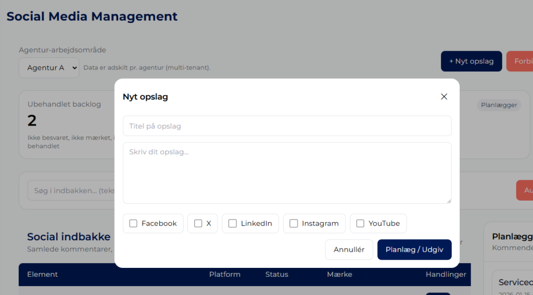Close the Nyt opslag dialog
Viewport: 533px width, 295px height.
(x=443, y=96)
